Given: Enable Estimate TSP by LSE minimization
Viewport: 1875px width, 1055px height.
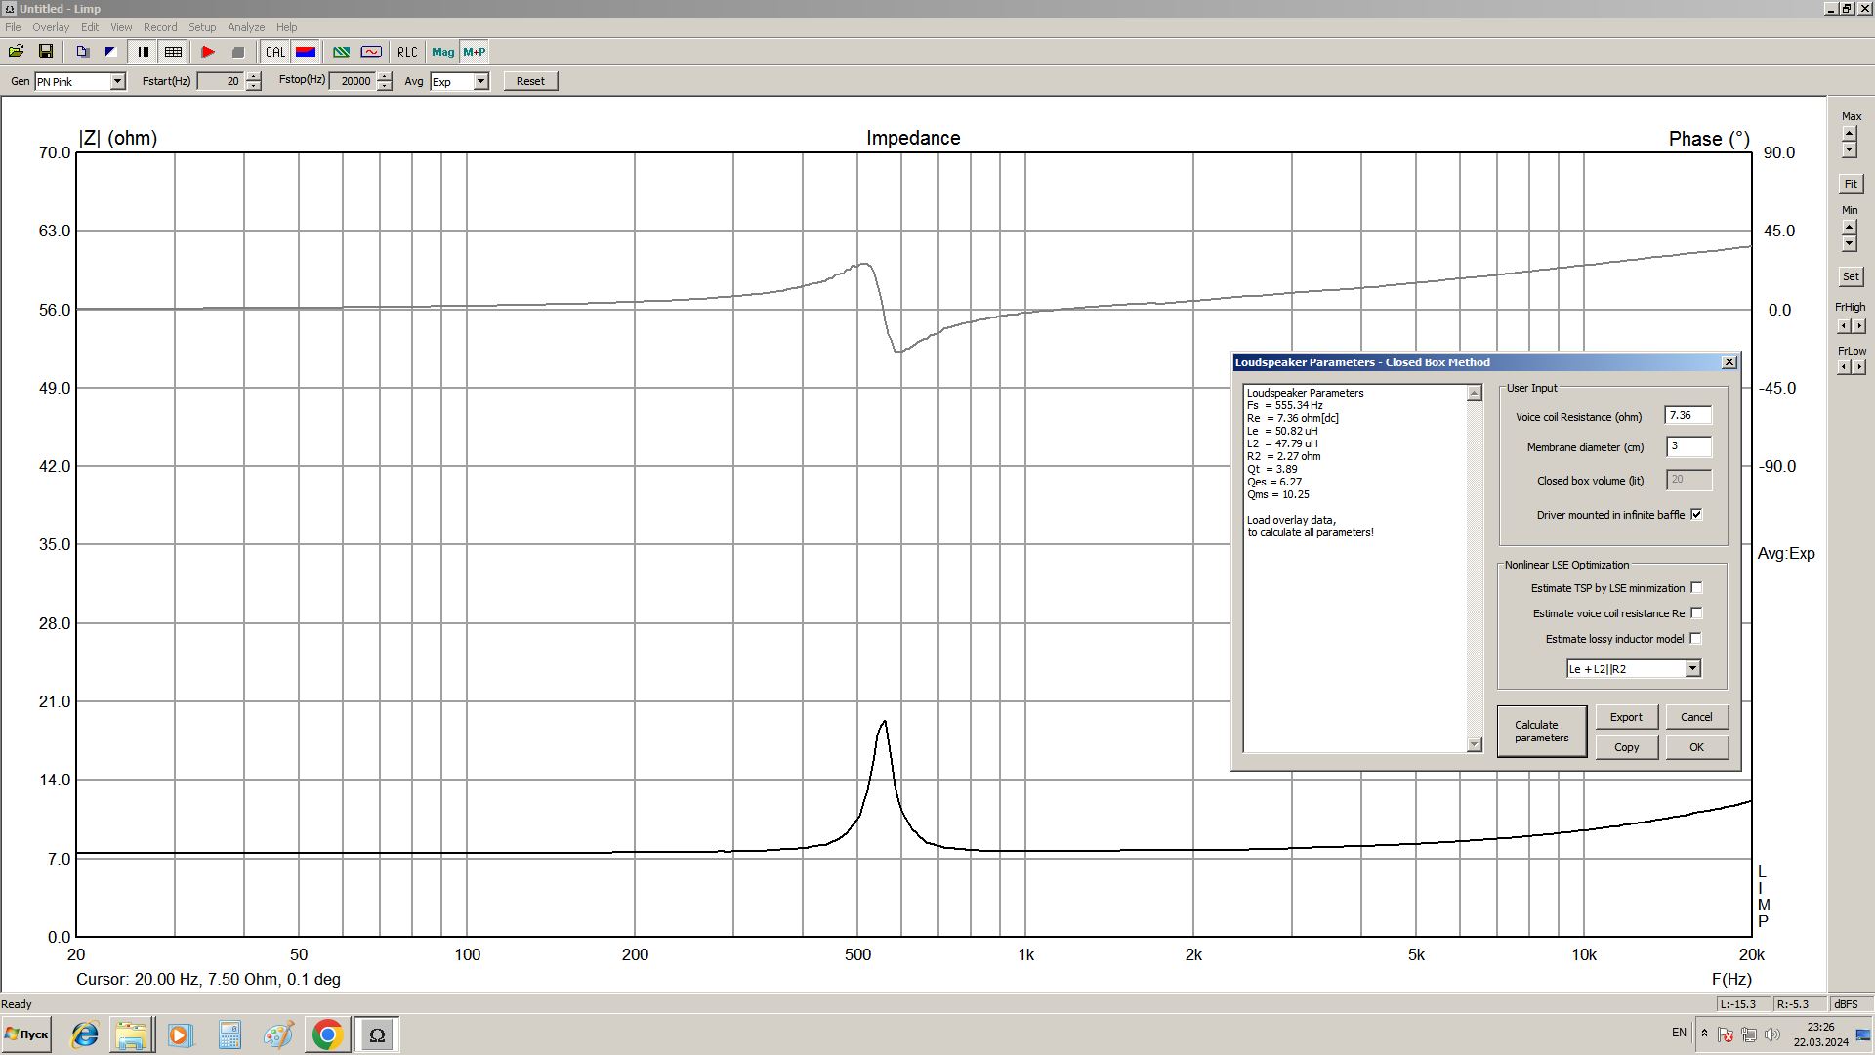Looking at the screenshot, I should (1696, 588).
